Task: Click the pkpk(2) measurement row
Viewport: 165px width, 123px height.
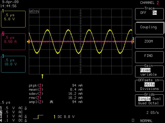Action: click(56, 85)
